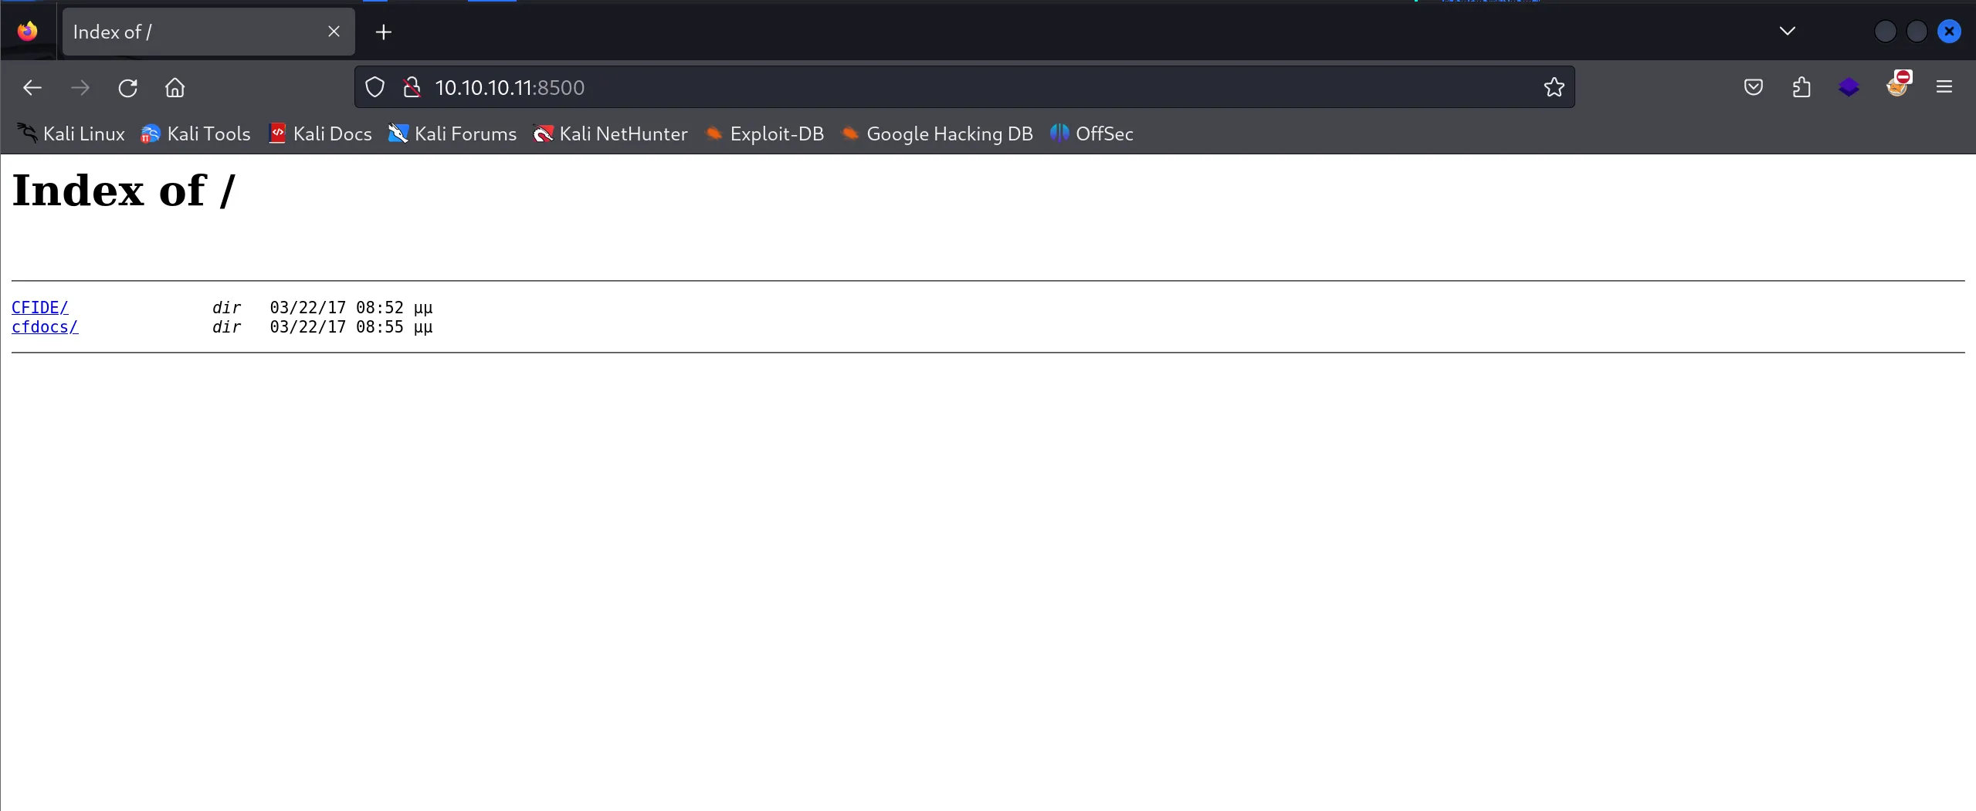
Task: Open the cfdocs/ directory link
Action: click(45, 327)
